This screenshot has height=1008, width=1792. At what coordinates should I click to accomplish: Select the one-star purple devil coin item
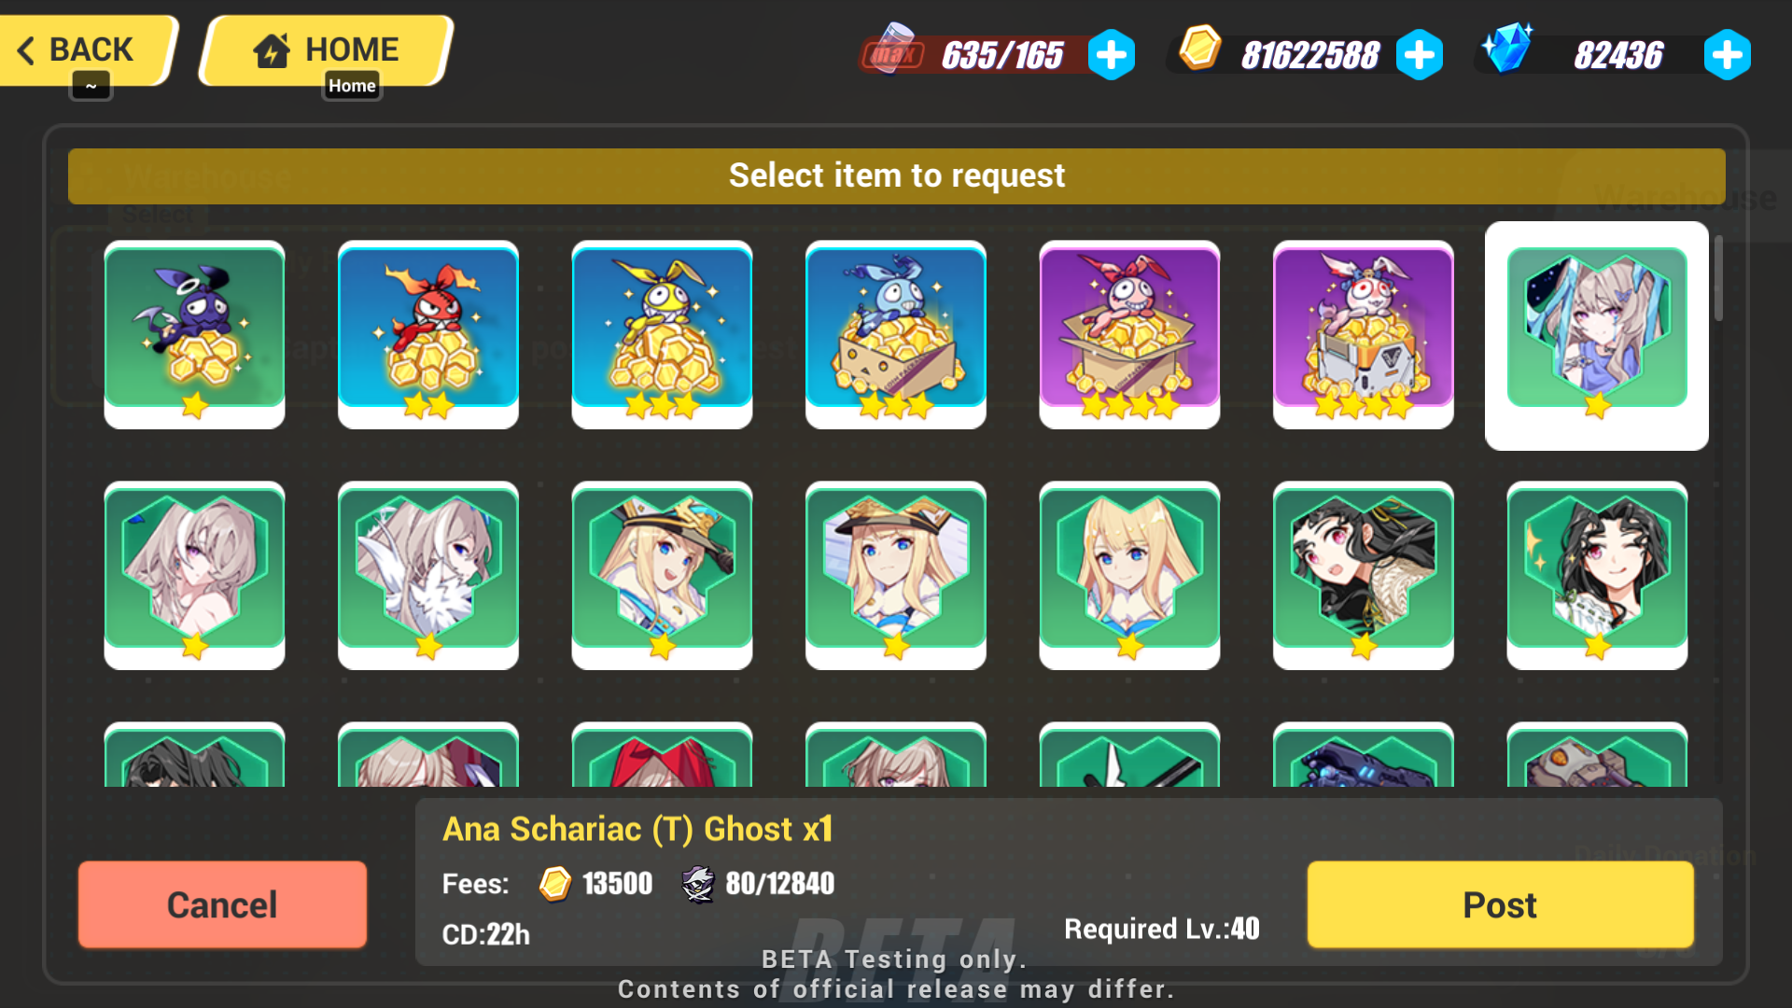tap(194, 334)
